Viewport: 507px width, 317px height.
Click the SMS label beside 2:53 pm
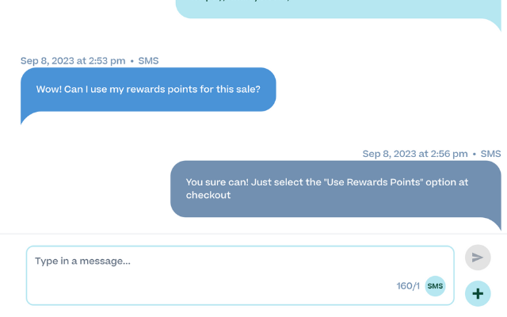148,60
